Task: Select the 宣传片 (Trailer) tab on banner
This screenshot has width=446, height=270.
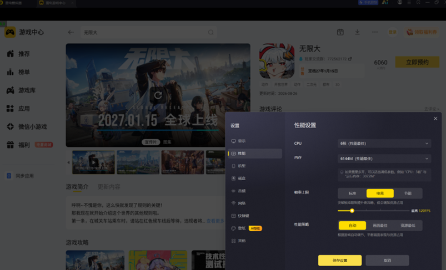Action: (151, 142)
